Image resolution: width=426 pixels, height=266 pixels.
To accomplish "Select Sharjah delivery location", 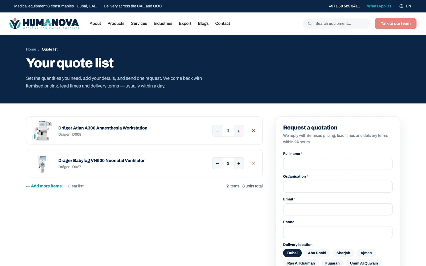I will pos(343,253).
